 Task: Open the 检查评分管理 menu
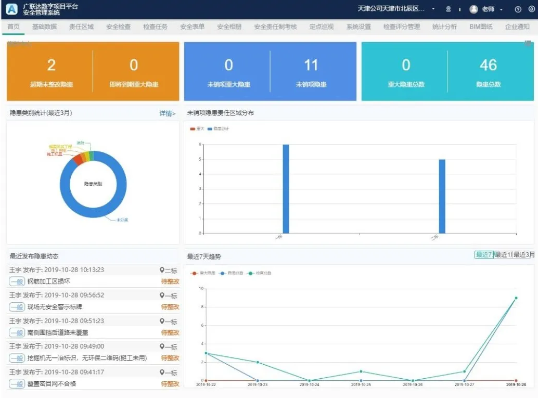[x=402, y=27]
